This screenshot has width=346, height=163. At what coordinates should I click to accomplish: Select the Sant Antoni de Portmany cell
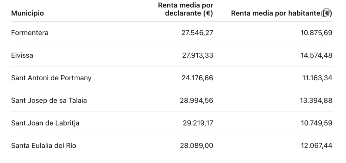coord(51,78)
